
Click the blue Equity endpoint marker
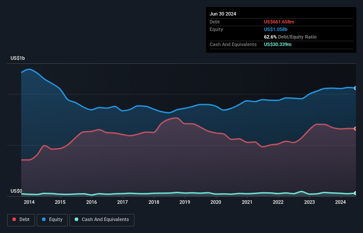[x=355, y=88]
